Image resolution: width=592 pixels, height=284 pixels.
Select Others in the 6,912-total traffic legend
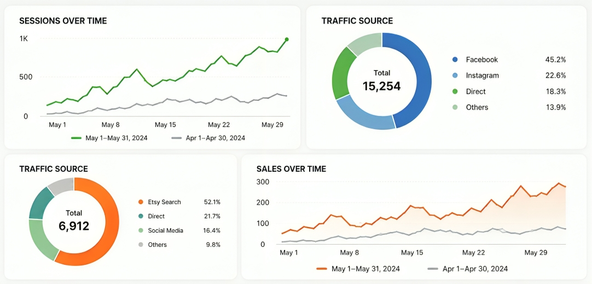[x=158, y=245]
